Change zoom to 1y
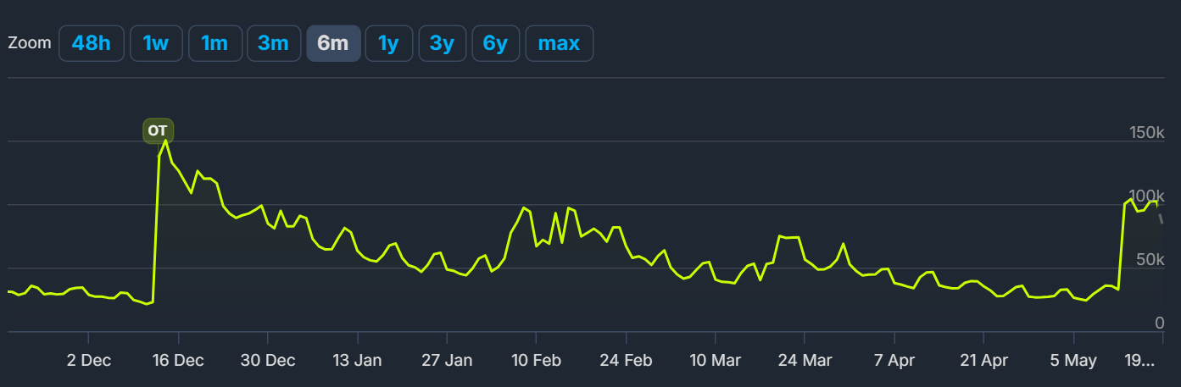This screenshot has height=387, width=1181. tap(388, 43)
